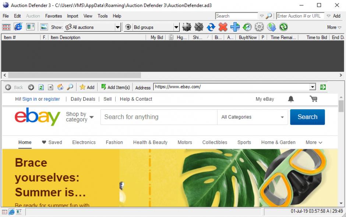Sort by the Time to Bid column
Image resolution: width=346 pixels, height=217 pixels.
pyautogui.click(x=314, y=38)
